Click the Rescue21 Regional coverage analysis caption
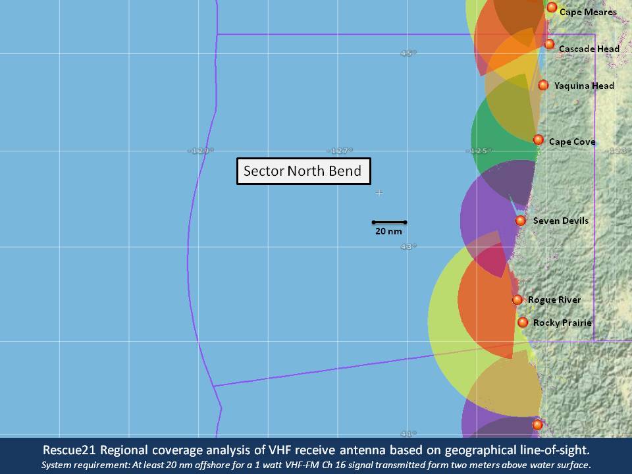Viewport: 632px width, 474px height. [x=316, y=450]
